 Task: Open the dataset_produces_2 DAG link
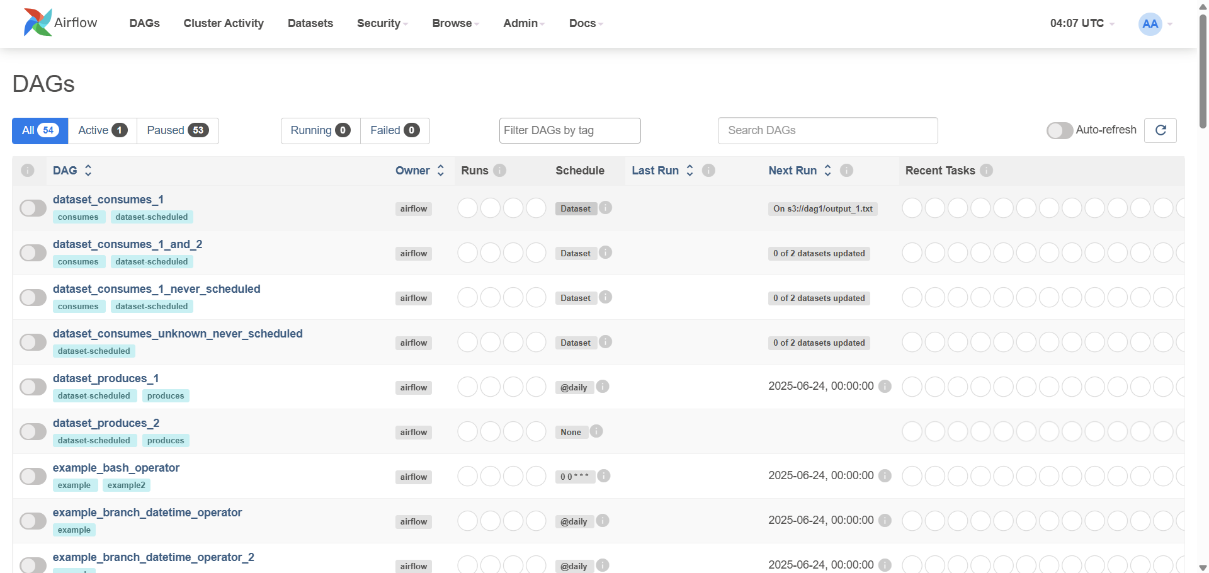click(106, 423)
